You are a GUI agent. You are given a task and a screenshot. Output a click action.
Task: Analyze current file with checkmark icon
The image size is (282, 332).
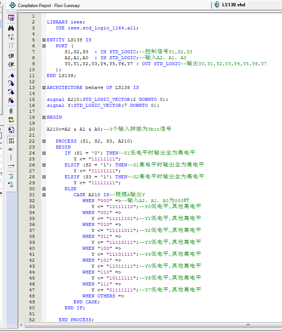pos(11,130)
